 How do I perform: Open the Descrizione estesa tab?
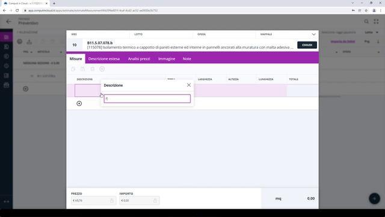click(104, 59)
